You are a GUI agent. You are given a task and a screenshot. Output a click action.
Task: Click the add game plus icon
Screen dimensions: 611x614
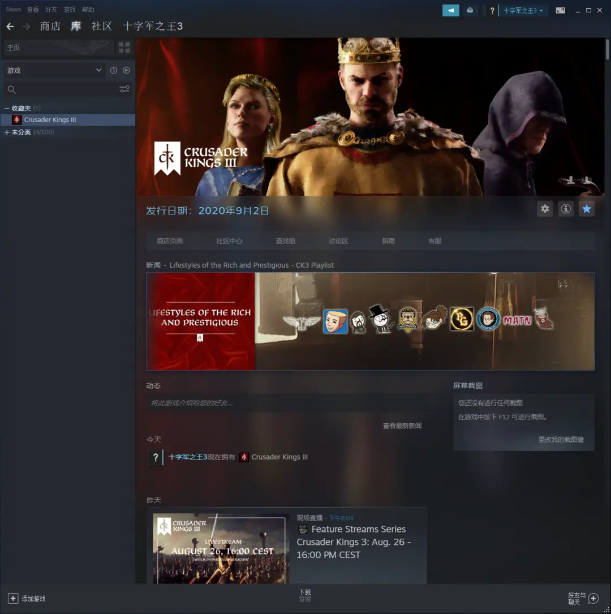click(13, 598)
